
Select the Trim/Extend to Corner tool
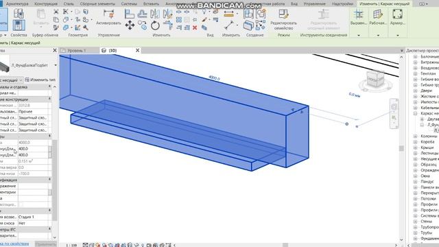pyautogui.click(x=167, y=25)
